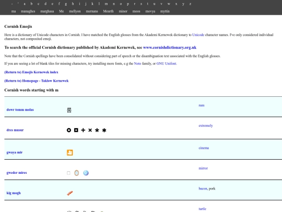Click the five-pointed star symbol in dres musur row
The height and width of the screenshot is (212, 282).
point(97,130)
